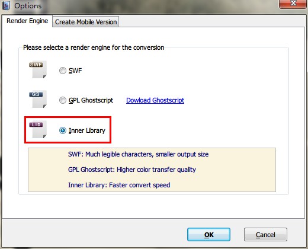Dismiss the dialog with Cancel
This screenshot has height=249, width=308.
click(x=265, y=235)
